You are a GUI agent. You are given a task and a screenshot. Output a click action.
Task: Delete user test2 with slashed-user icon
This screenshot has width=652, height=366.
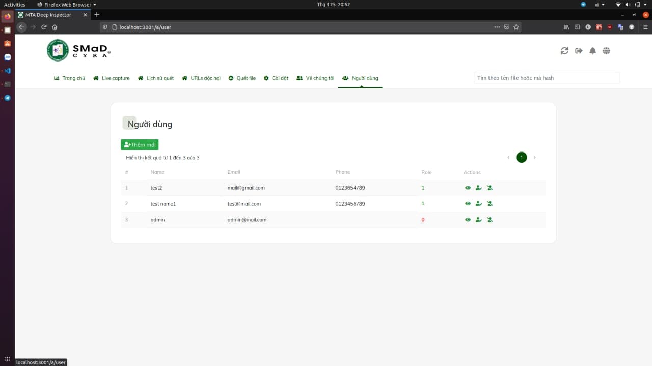tap(490, 188)
